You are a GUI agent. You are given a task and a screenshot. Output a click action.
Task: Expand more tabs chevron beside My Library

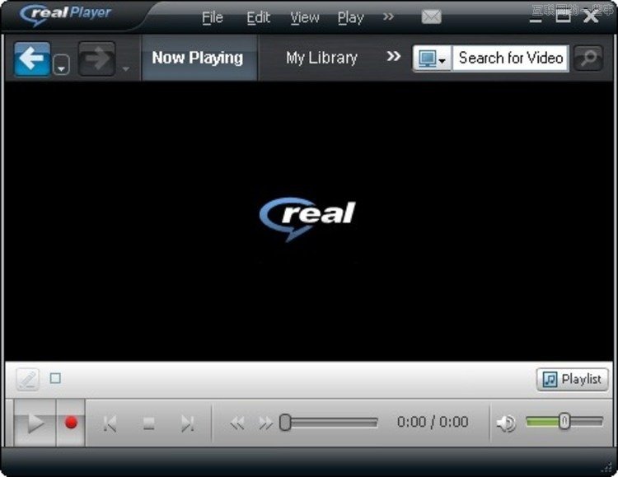(394, 57)
